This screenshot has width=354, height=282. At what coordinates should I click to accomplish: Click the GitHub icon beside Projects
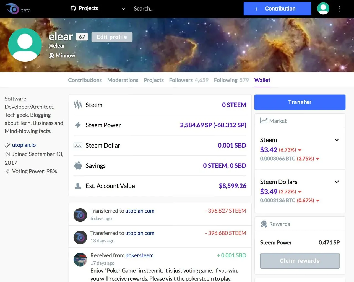(x=73, y=8)
